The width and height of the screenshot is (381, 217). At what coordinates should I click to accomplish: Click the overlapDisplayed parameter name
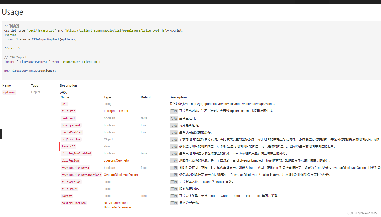tap(75, 168)
